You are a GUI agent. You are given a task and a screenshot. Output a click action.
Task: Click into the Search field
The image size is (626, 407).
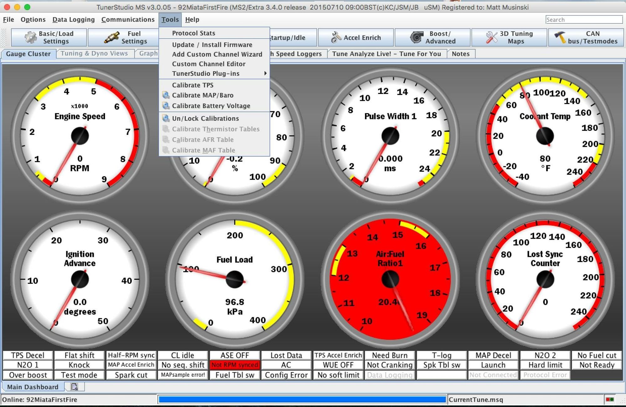584,20
